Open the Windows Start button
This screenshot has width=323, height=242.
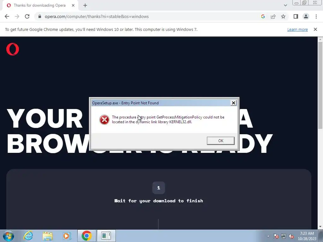click(x=8, y=236)
